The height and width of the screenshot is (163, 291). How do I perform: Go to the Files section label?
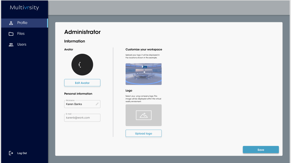[21, 34]
